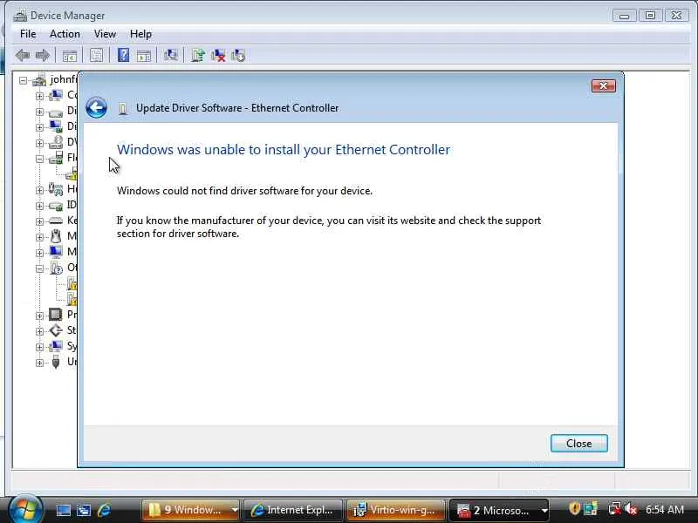
Task: Expand the DVD/CD-ROM drives node
Action: coord(39,143)
